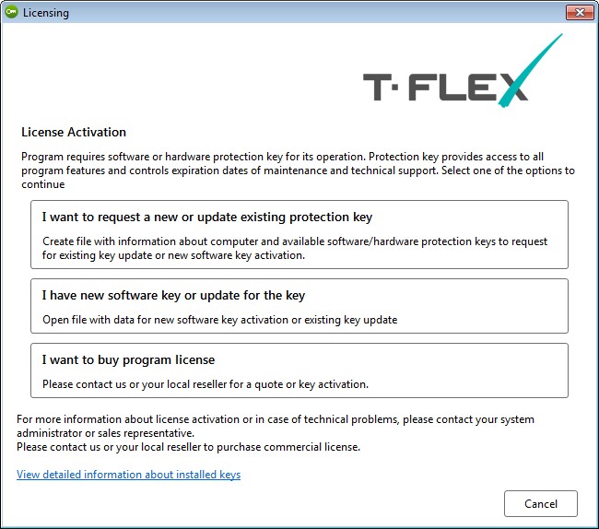
Task: Choose 'I want to buy program license'
Action: coord(299,370)
